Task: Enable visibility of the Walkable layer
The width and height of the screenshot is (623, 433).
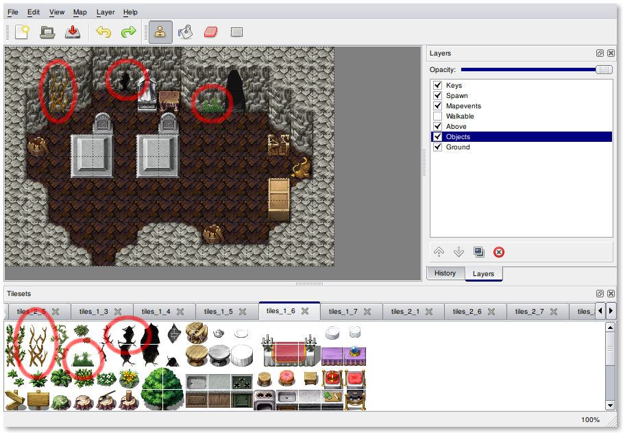Action: click(437, 116)
